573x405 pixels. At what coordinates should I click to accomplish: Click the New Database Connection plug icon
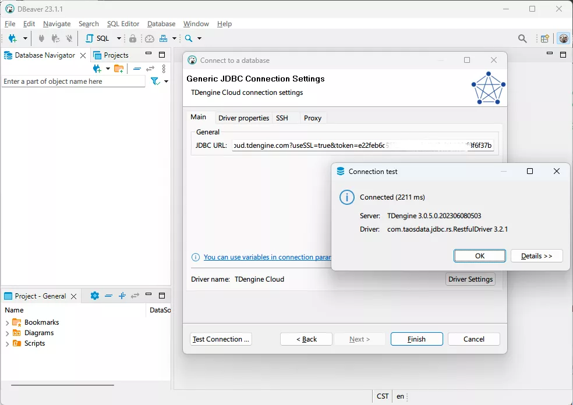(13, 38)
